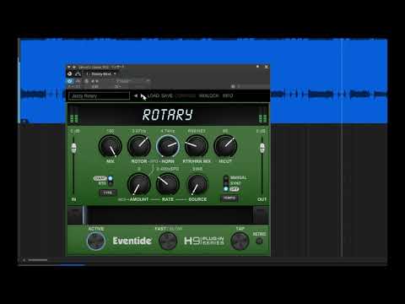The width and height of the screenshot is (405, 304).
Task: Click the 100 value above MIX
Action: (111, 131)
